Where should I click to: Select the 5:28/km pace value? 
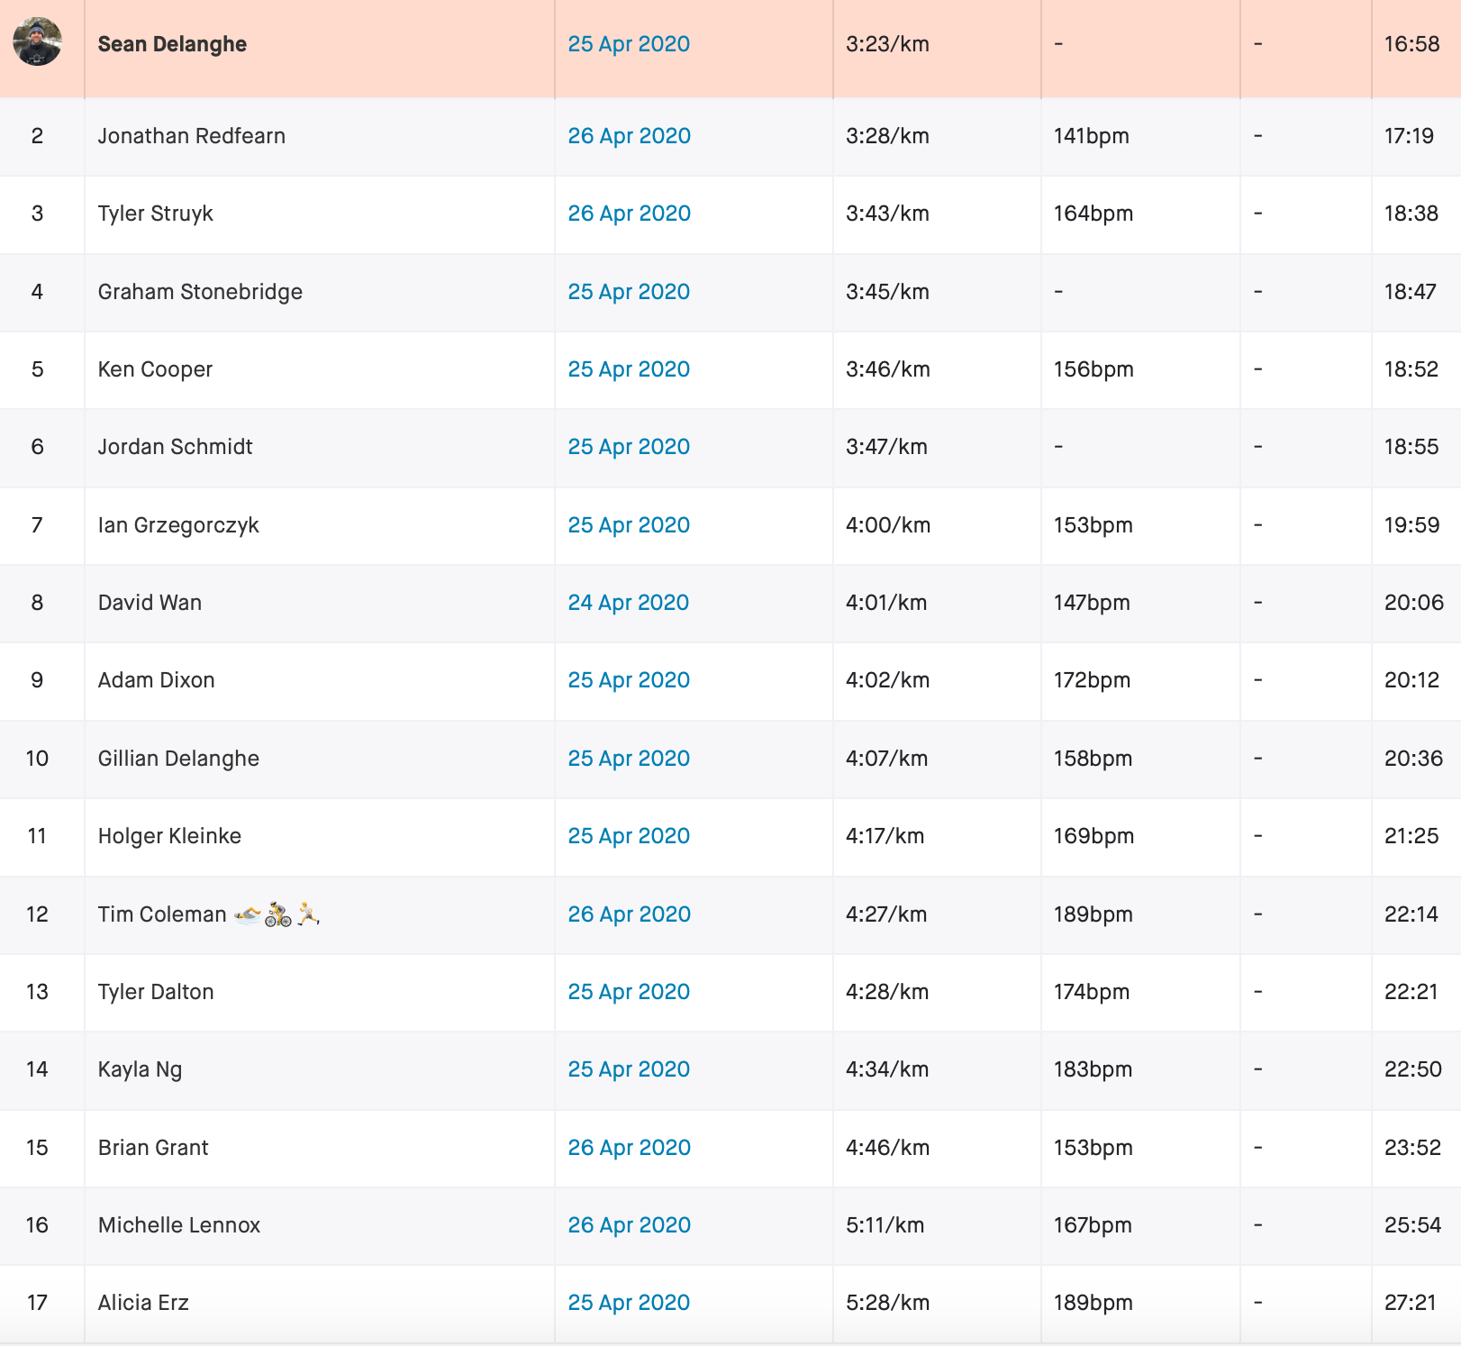point(888,1303)
